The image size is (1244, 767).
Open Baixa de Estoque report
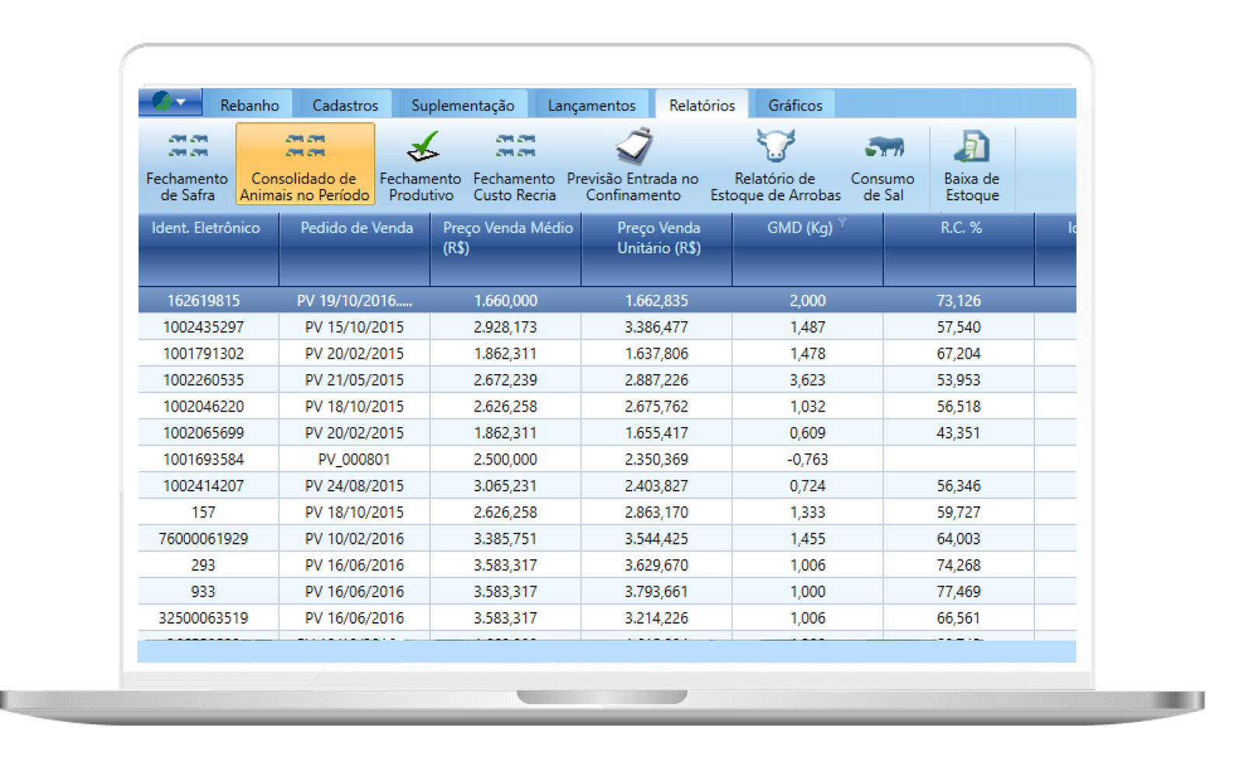click(x=972, y=165)
